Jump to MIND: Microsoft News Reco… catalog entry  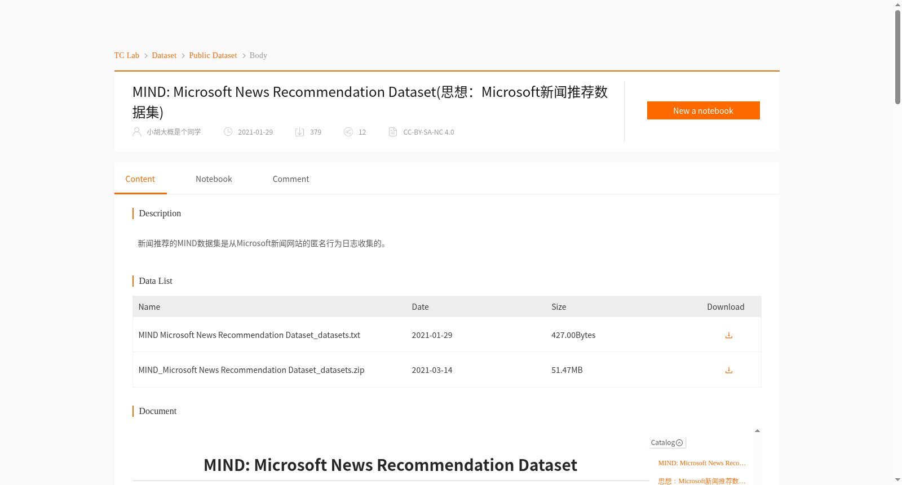coord(702,463)
